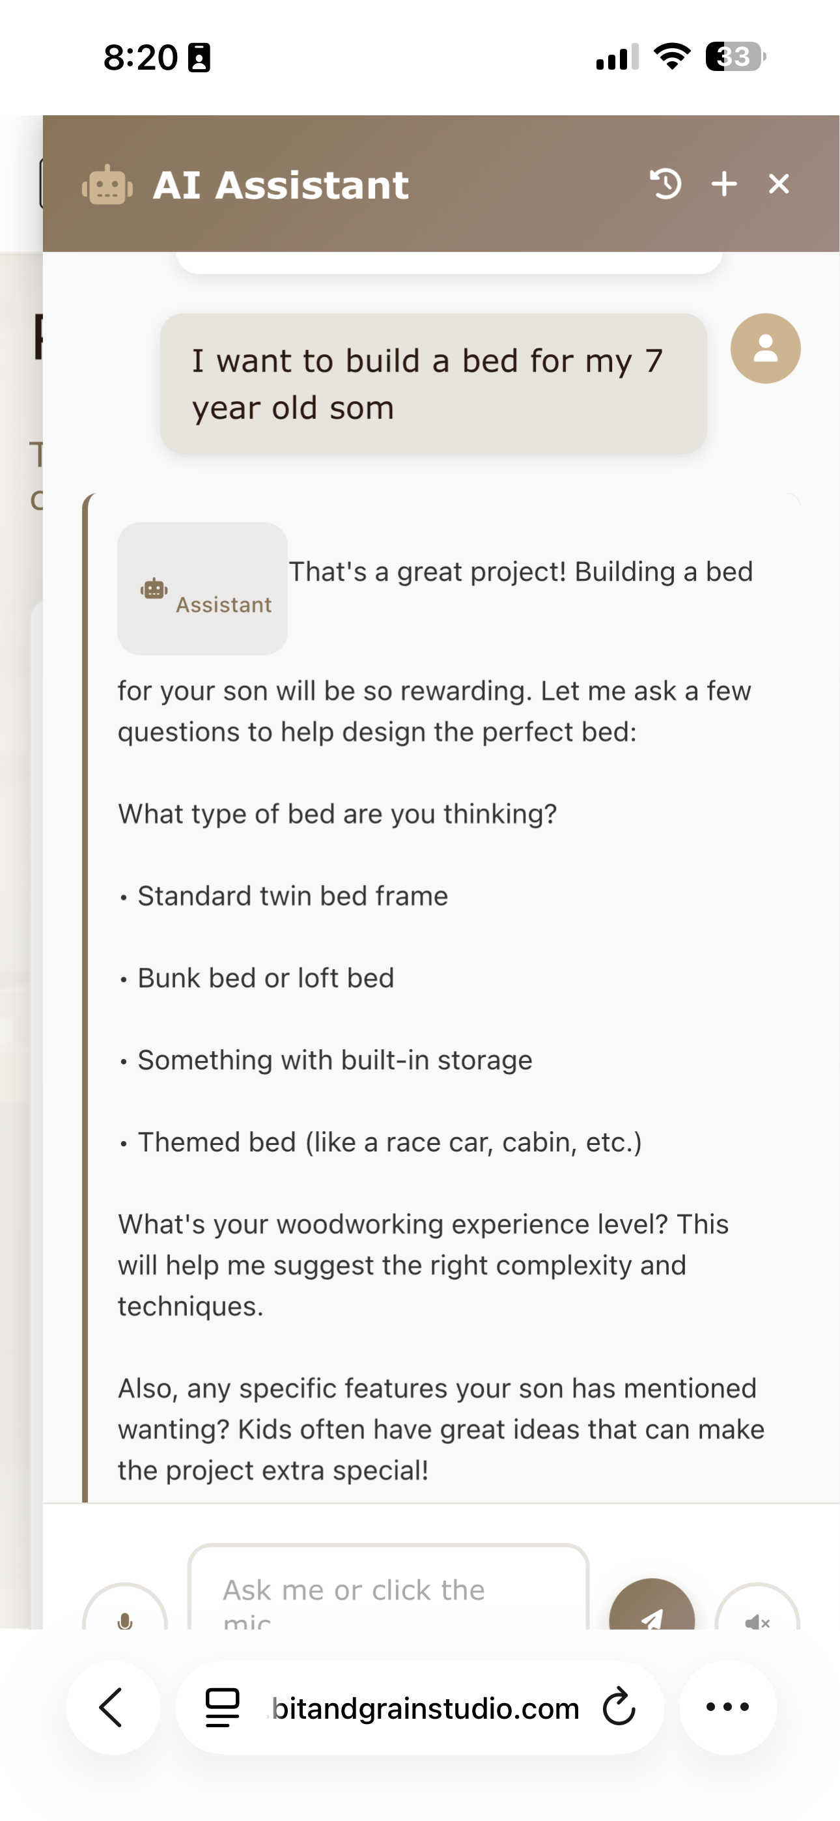
Task: Go back using the left chevron
Action: (x=112, y=1707)
